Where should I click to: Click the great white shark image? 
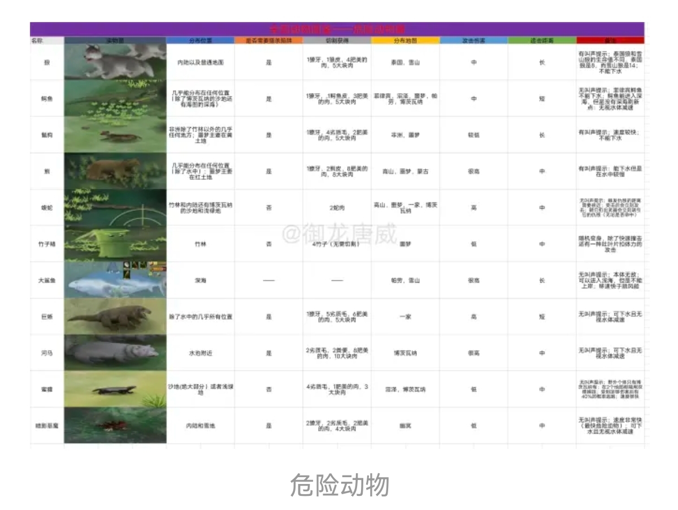115,280
